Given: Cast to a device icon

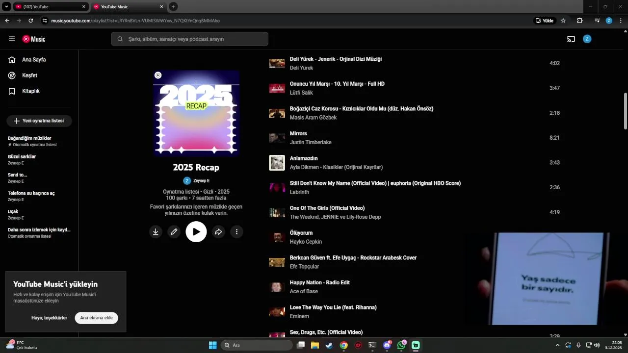Looking at the screenshot, I should pos(571,39).
